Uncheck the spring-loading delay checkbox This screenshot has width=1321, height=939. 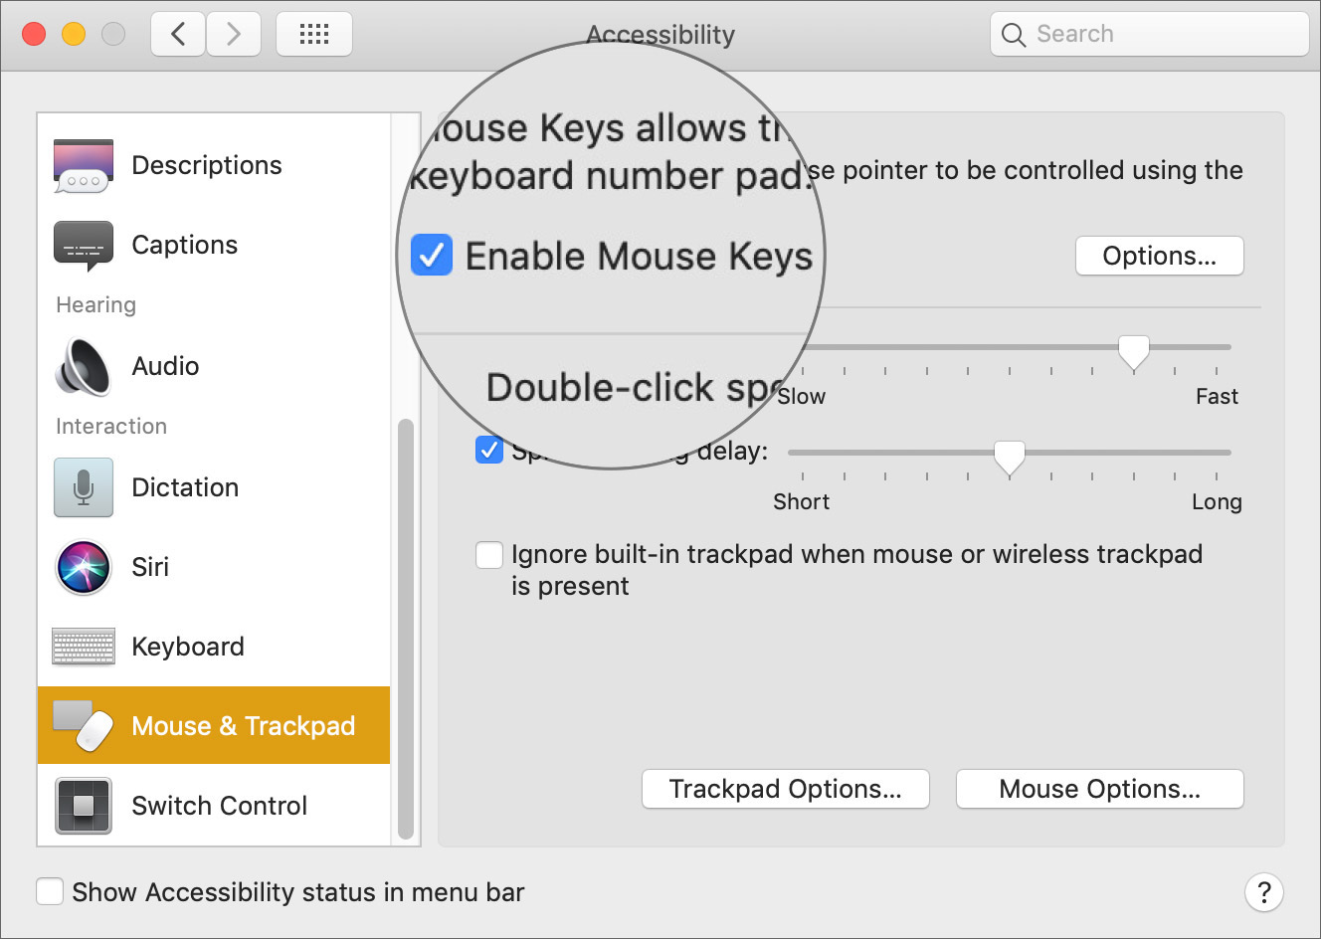click(x=489, y=451)
